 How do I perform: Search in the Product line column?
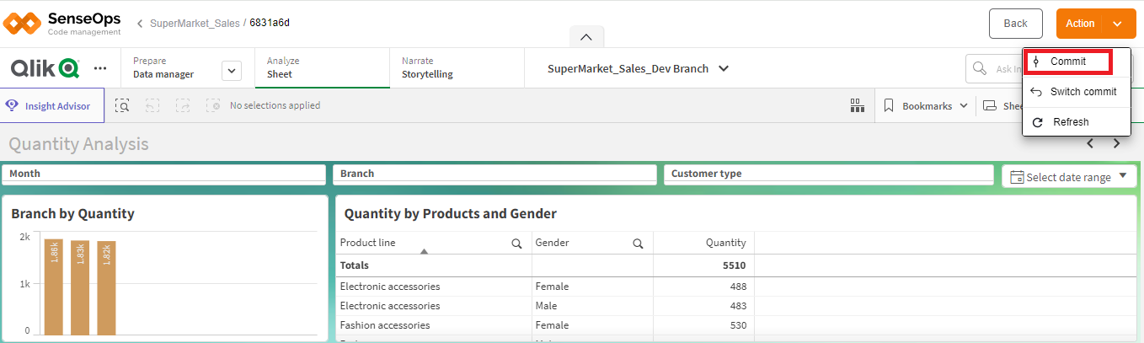coord(516,244)
